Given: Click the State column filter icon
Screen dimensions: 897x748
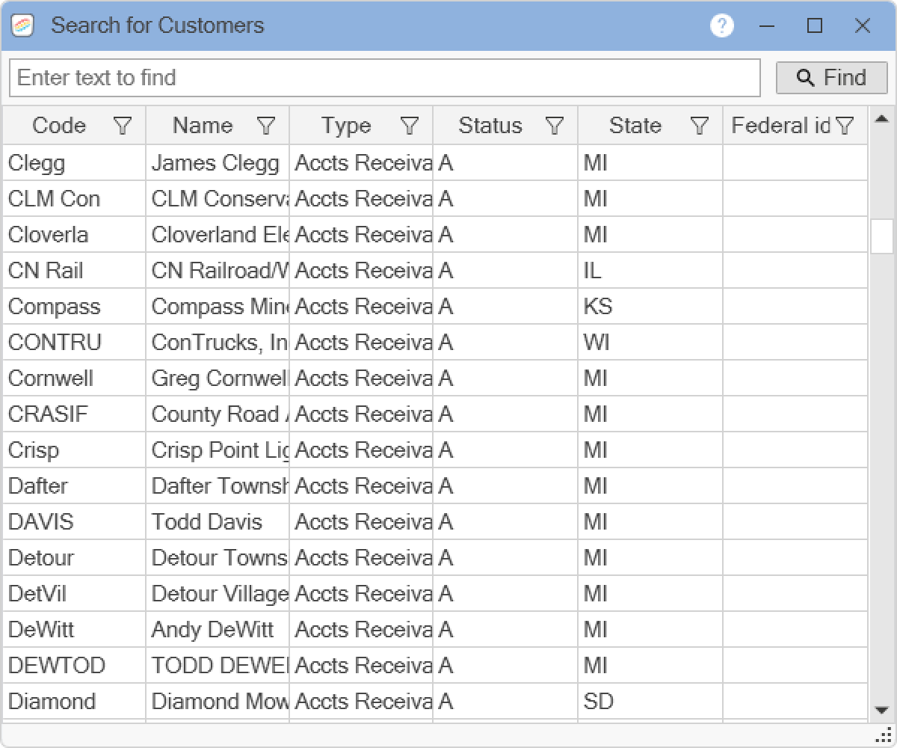Looking at the screenshot, I should pos(699,126).
